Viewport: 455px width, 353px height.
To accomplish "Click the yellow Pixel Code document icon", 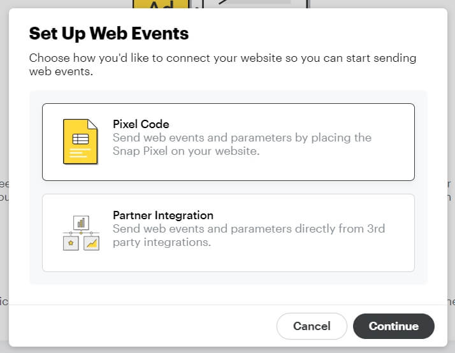I will tap(80, 141).
